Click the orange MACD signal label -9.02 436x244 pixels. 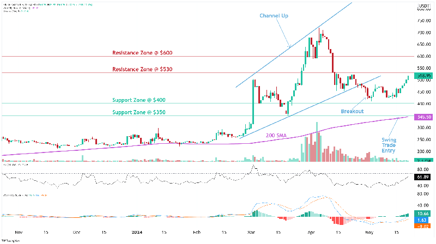point(423,225)
